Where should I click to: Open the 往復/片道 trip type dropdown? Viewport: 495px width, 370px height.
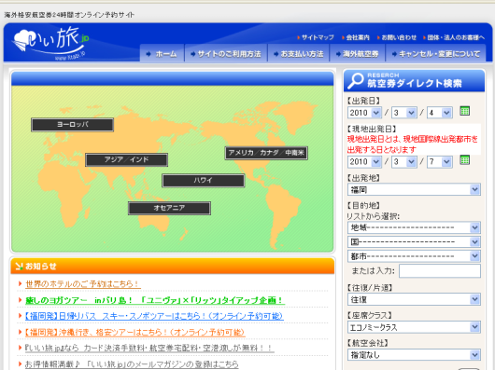pos(414,299)
